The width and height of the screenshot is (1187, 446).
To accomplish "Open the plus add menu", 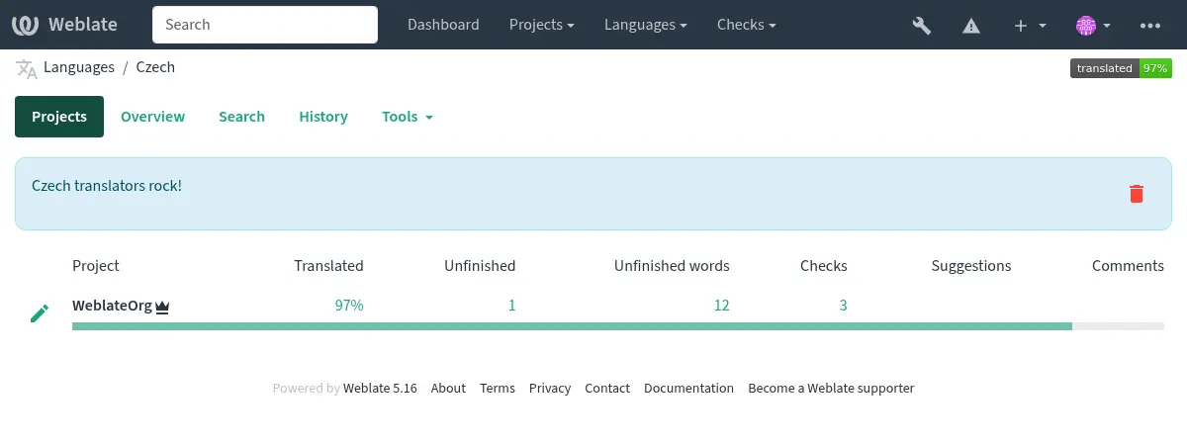I will pyautogui.click(x=1030, y=26).
